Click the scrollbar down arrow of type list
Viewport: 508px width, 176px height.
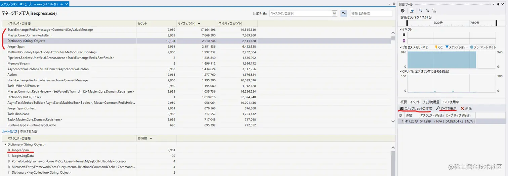coord(393,122)
